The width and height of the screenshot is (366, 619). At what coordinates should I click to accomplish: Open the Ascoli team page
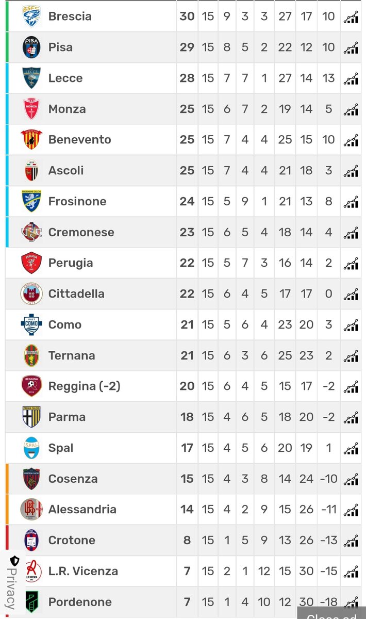point(66,171)
